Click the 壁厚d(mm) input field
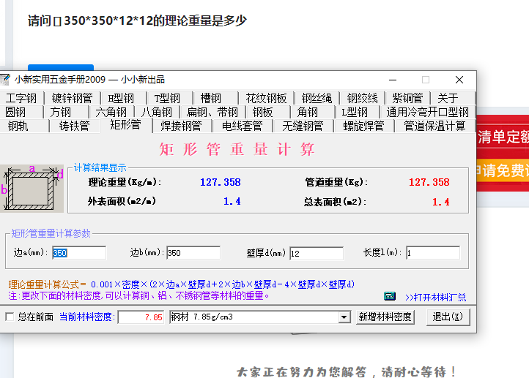 click(x=317, y=253)
